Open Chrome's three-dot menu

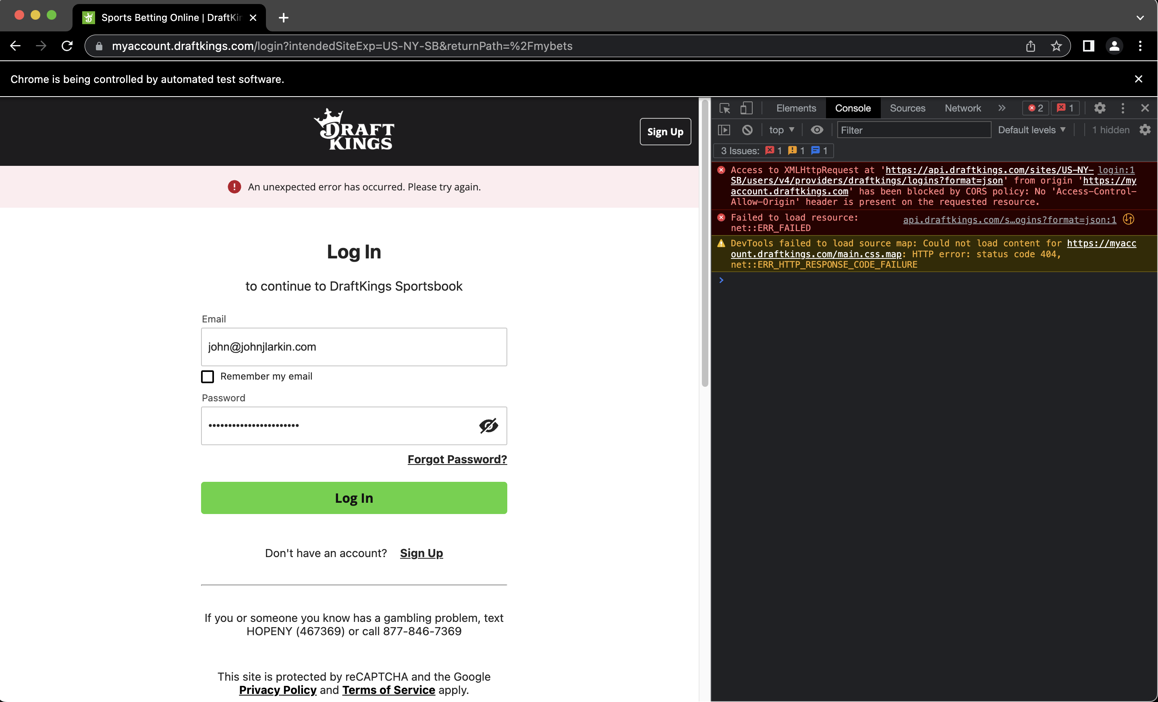[1140, 45]
